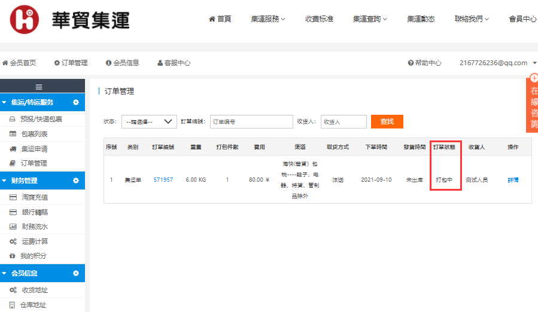Collapse the 集运/转运服务 sidebar section

pyautogui.click(x=5, y=102)
